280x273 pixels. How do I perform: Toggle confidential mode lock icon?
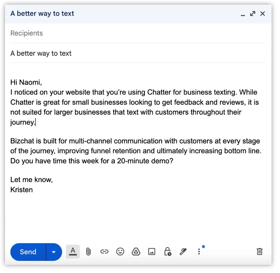pos(168,252)
